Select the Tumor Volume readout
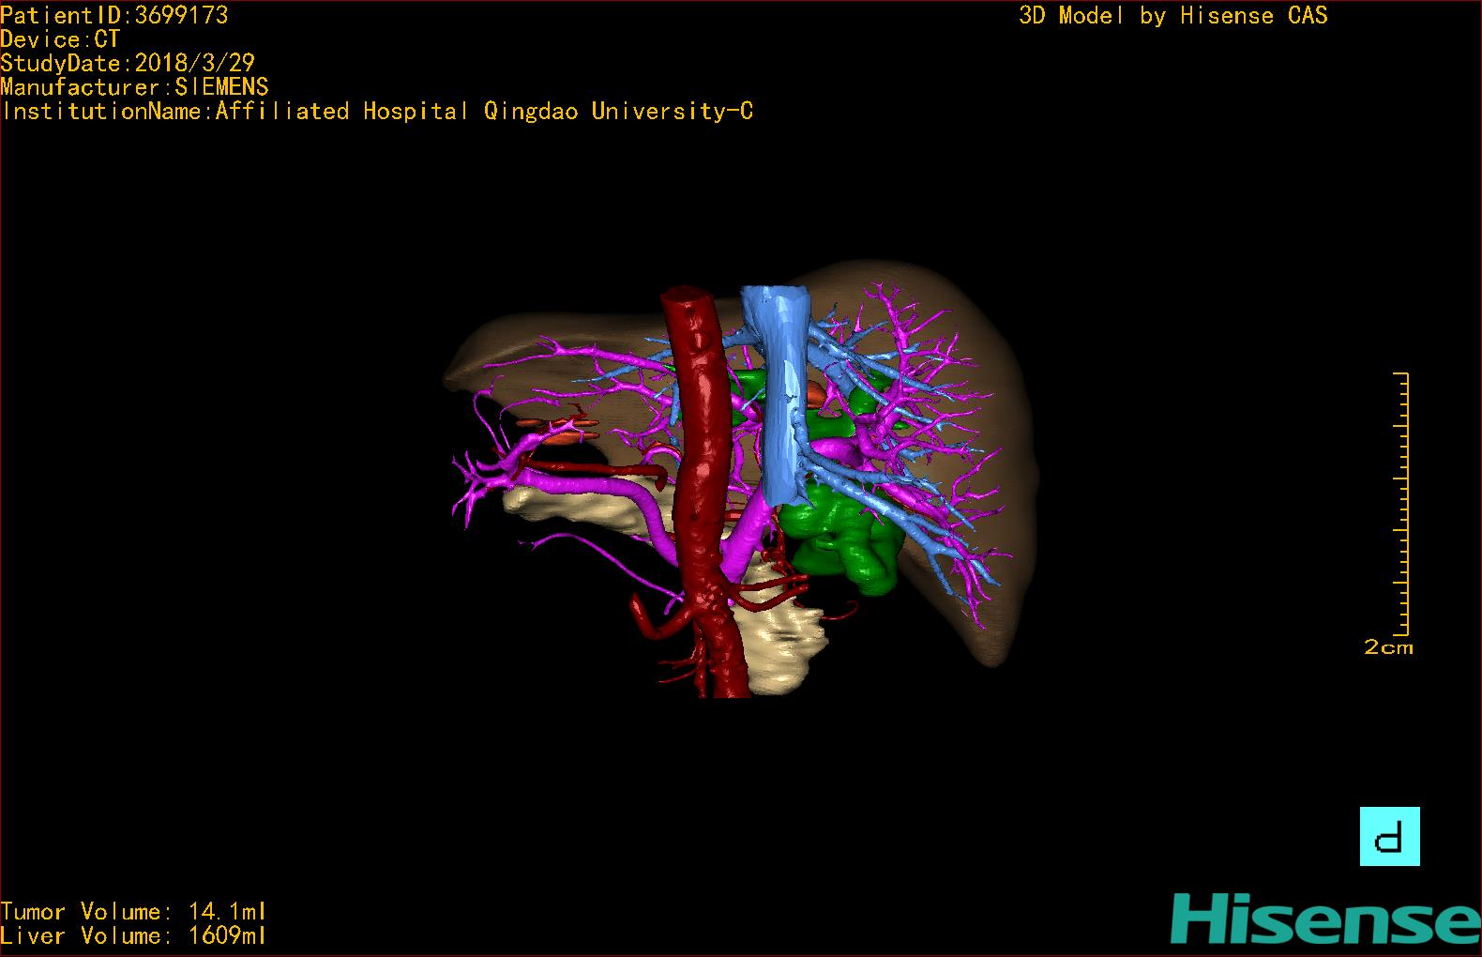This screenshot has height=957, width=1482. tap(133, 911)
